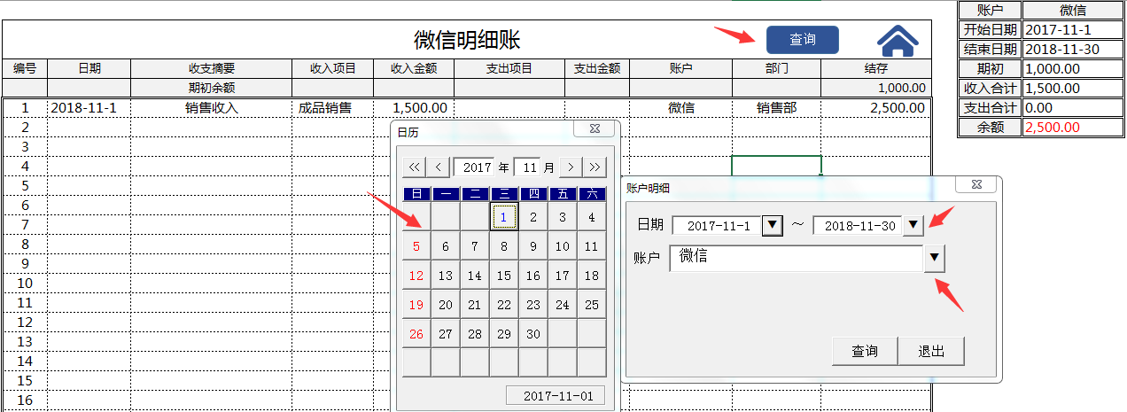Open the end date picker dropdown
This screenshot has height=412, width=1127.
(x=913, y=226)
